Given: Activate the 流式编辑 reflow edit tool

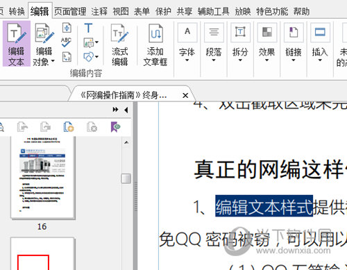Looking at the screenshot, I should click(120, 44).
